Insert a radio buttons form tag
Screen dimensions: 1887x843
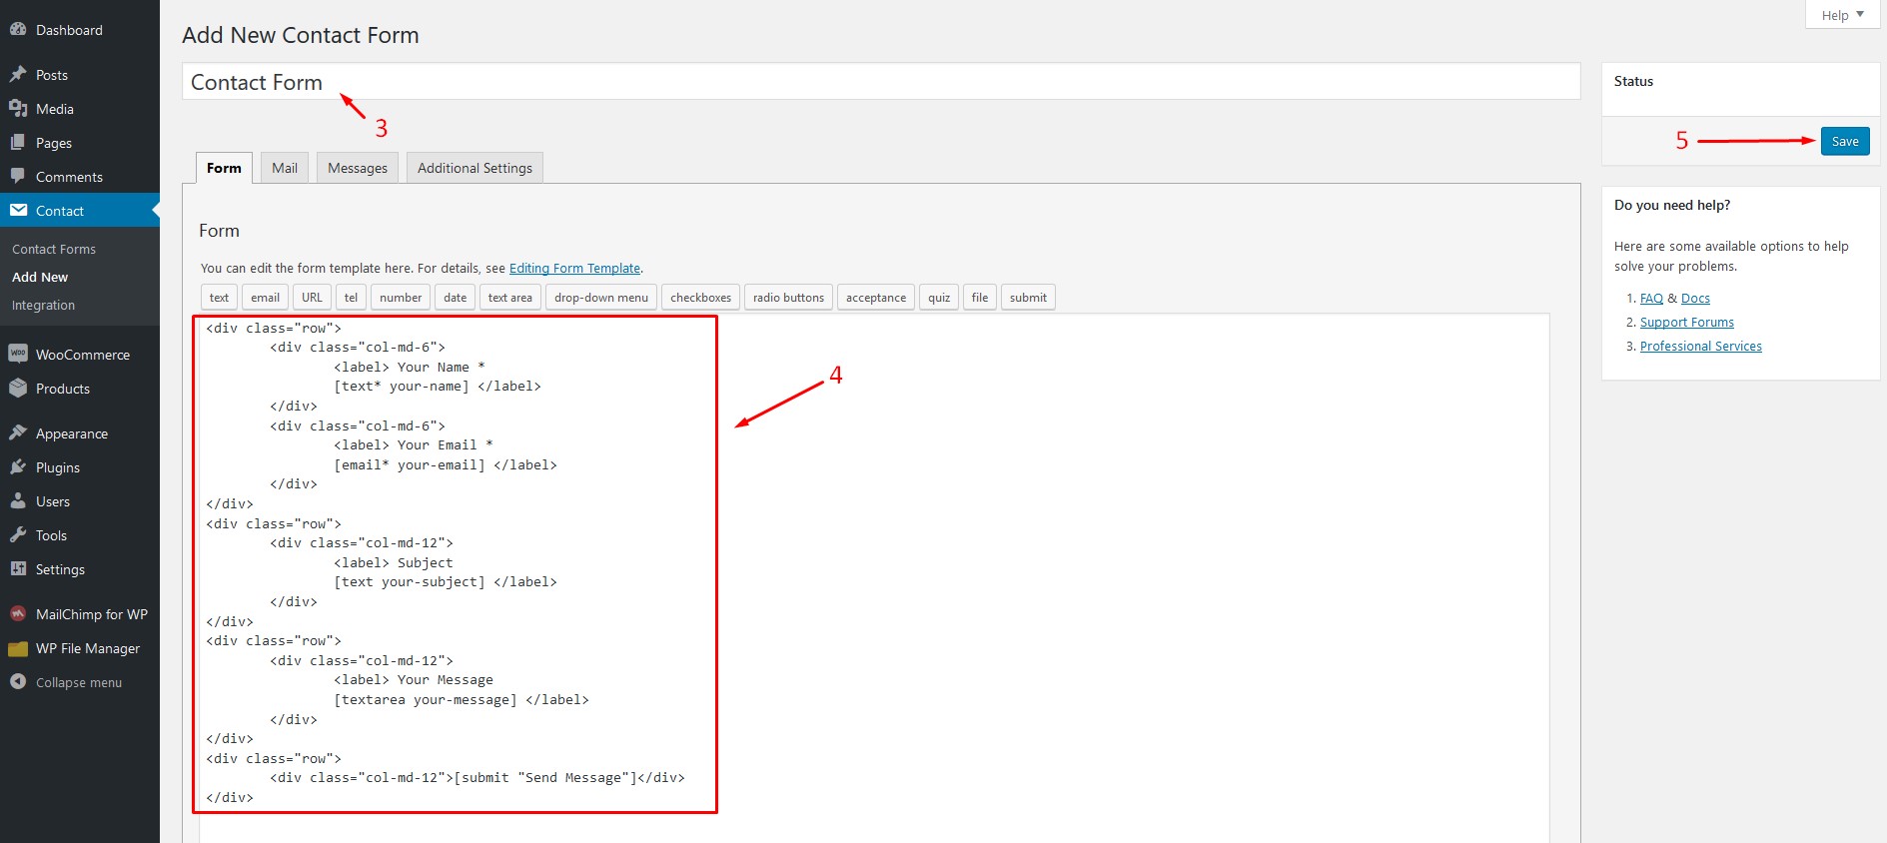click(788, 298)
